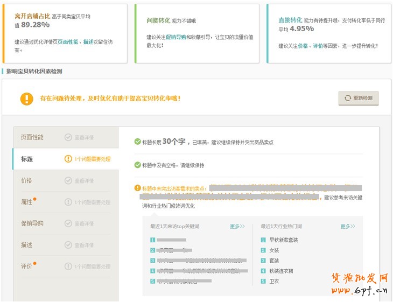Expand 更多 for 最近1天行业热门词
Image resolution: width=393 pixels, height=302 pixels.
click(347, 227)
